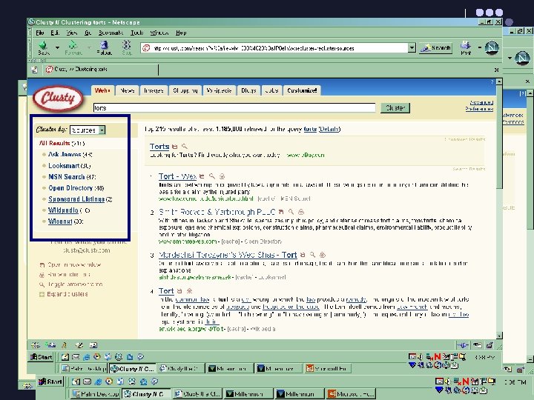Go back with the Back arrow icon
This screenshot has width=534, height=400.
click(43, 45)
